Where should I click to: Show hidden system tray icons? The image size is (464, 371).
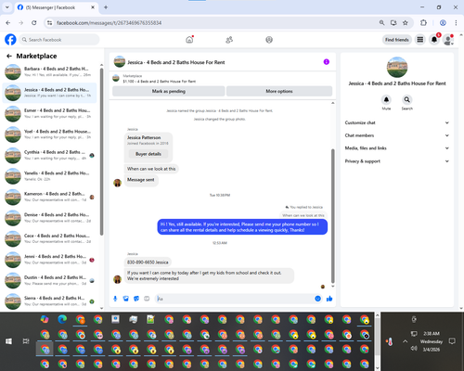click(406, 341)
